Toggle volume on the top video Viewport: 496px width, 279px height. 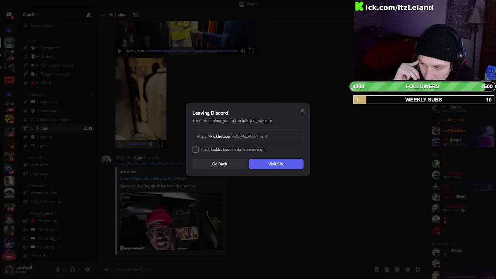click(243, 51)
